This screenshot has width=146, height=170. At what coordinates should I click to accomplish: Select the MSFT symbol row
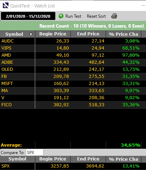(73, 84)
